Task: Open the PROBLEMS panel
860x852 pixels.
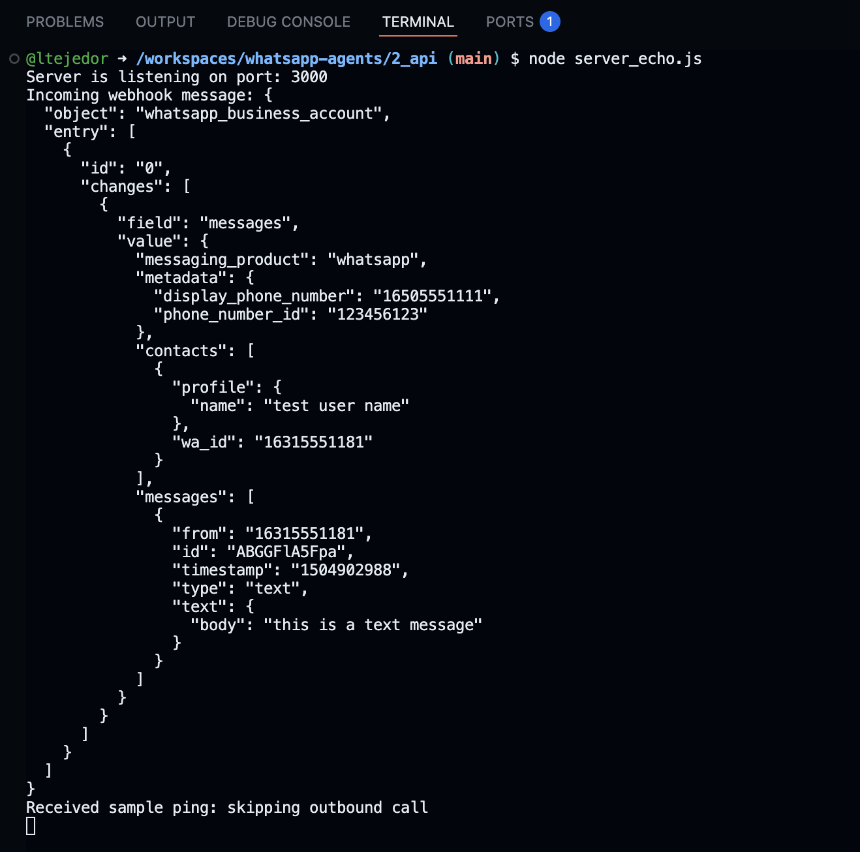Action: click(65, 22)
